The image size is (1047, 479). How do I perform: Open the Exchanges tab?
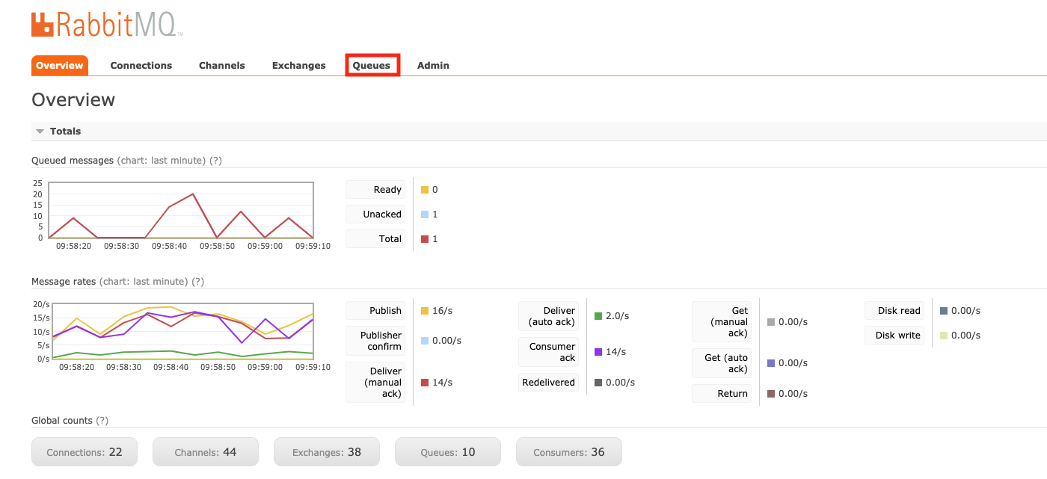(298, 65)
